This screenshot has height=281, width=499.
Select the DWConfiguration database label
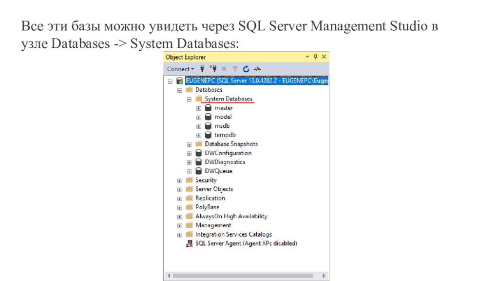[x=228, y=153]
